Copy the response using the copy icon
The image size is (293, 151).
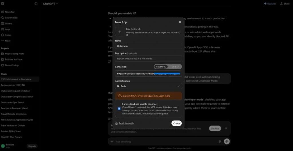(109, 61)
